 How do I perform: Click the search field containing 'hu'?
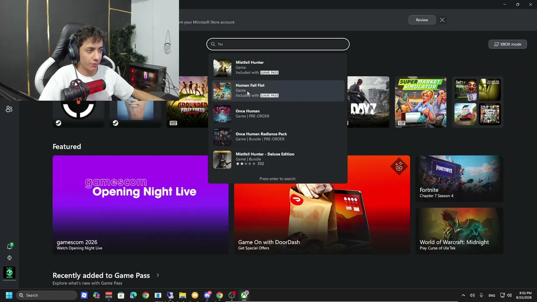tap(278, 44)
